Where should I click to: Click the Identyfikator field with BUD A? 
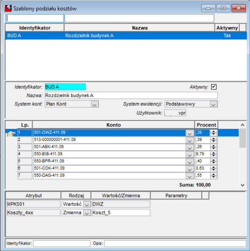(x=65, y=87)
